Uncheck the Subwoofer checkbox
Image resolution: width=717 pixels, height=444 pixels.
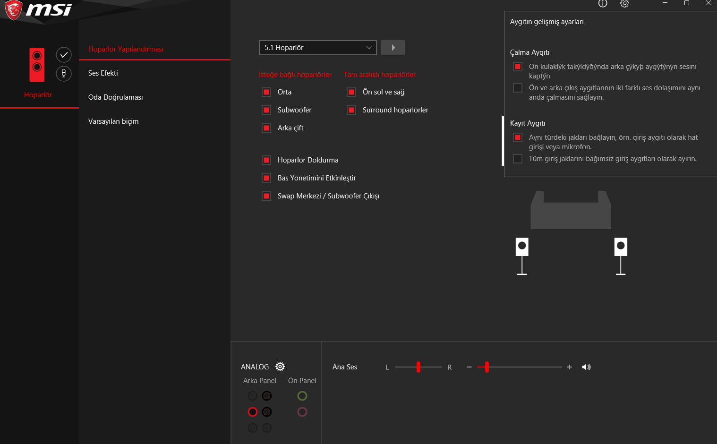266,110
